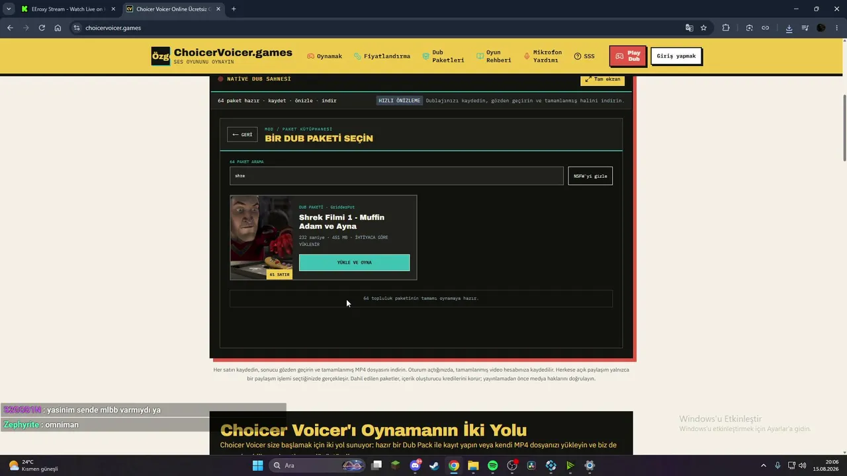Open the Dub Paketleri menu item

point(443,56)
